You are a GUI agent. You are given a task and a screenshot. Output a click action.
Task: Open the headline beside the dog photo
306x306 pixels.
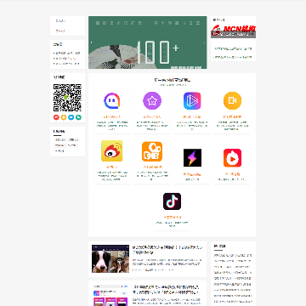(x=167, y=250)
